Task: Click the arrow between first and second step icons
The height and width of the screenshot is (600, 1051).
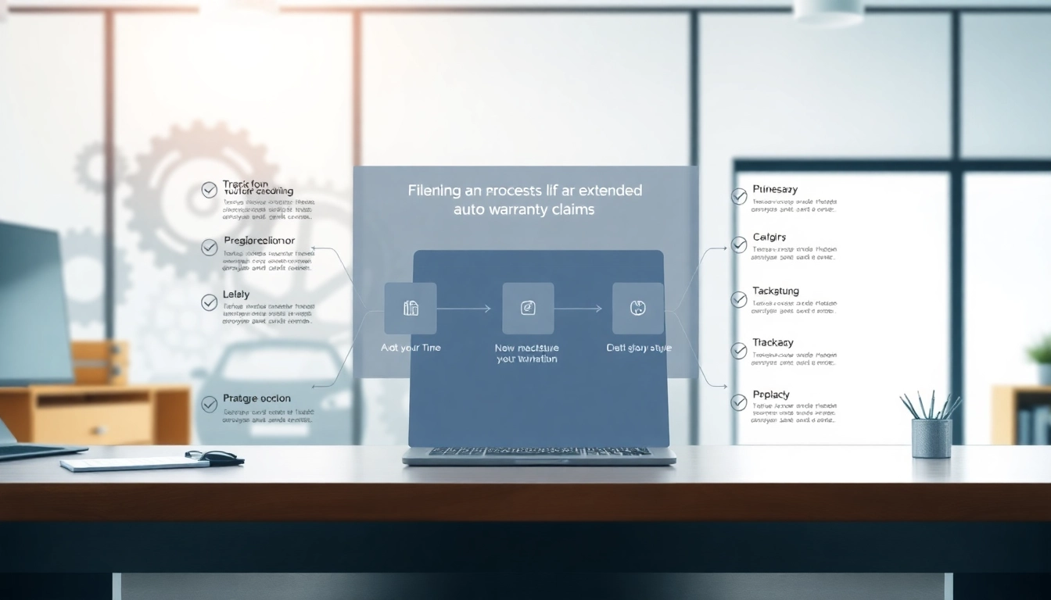Action: tap(464, 309)
